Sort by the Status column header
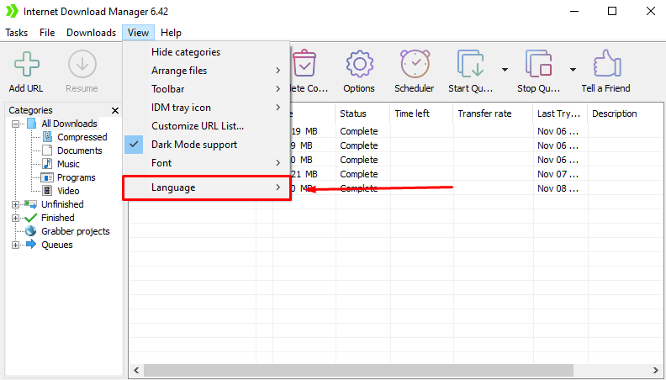 362,113
